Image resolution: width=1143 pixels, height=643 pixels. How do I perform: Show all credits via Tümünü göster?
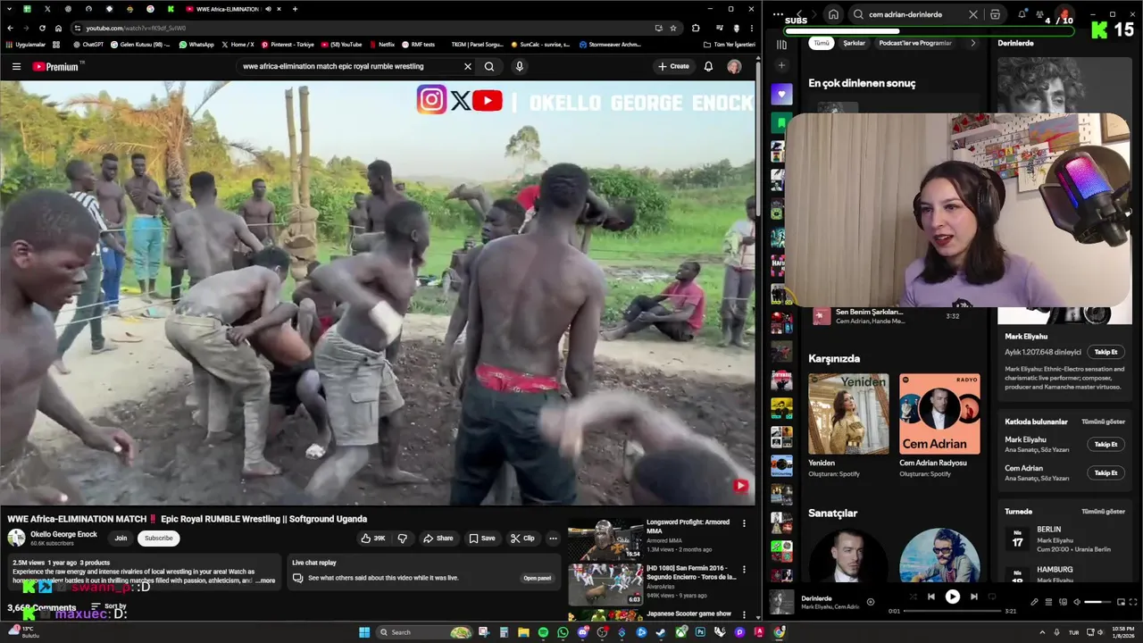[1103, 422]
